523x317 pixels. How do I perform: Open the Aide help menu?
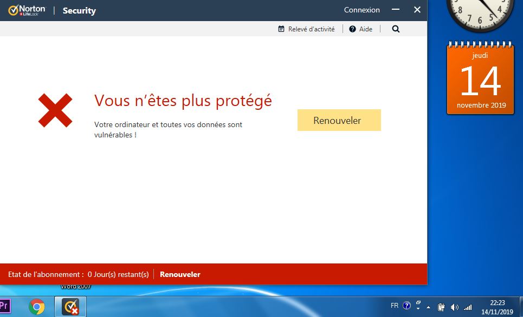click(360, 29)
